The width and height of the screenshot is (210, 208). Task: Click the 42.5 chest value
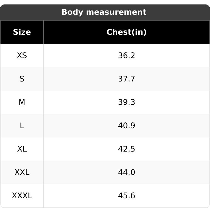(126, 149)
